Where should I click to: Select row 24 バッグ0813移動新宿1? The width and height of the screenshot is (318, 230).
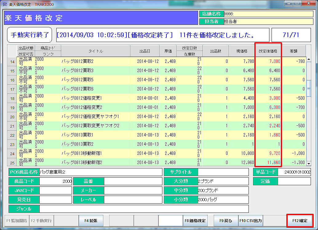95,153
